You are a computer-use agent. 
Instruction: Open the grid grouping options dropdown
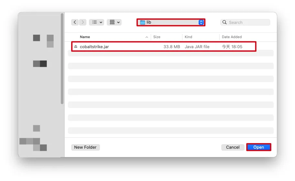pos(114,22)
